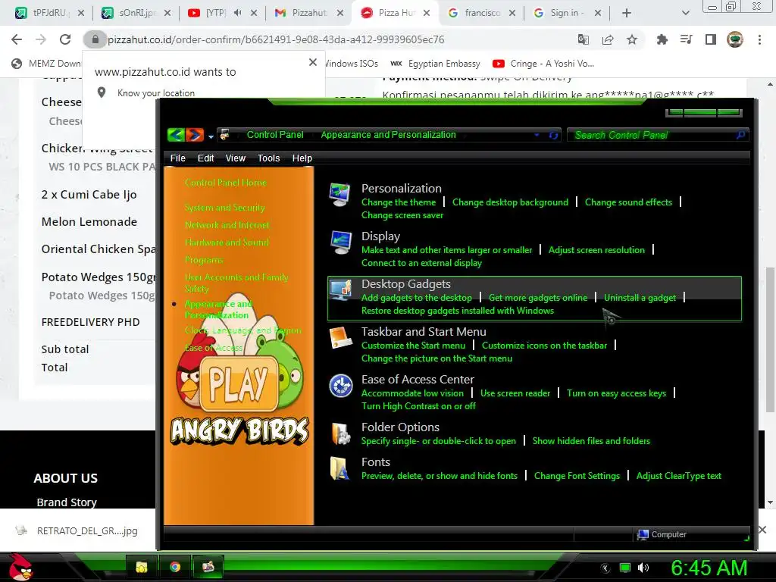Click Customize the Start menu link

413,346
